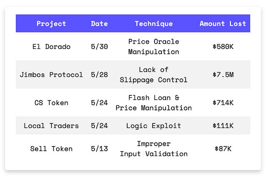Select the $580K amount cell
The image size is (269, 178).
[223, 47]
